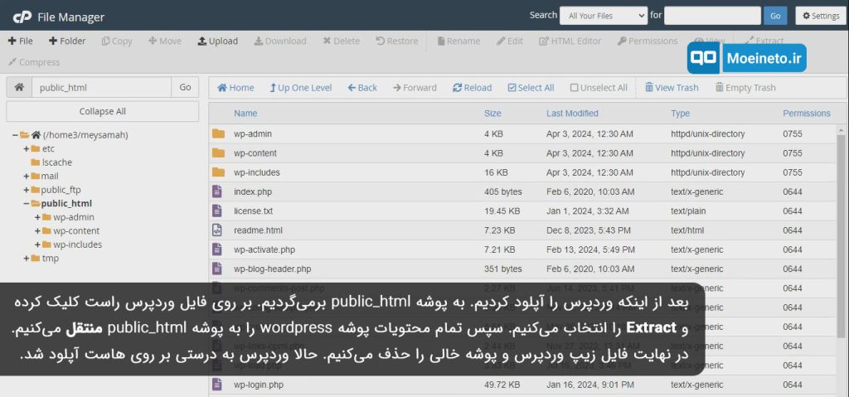The height and width of the screenshot is (397, 849).
Task: Create a new file with + File
Action: [21, 41]
